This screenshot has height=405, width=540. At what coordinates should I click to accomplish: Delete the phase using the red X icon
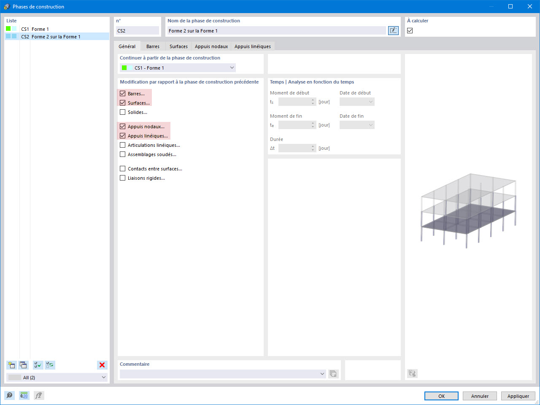click(102, 365)
